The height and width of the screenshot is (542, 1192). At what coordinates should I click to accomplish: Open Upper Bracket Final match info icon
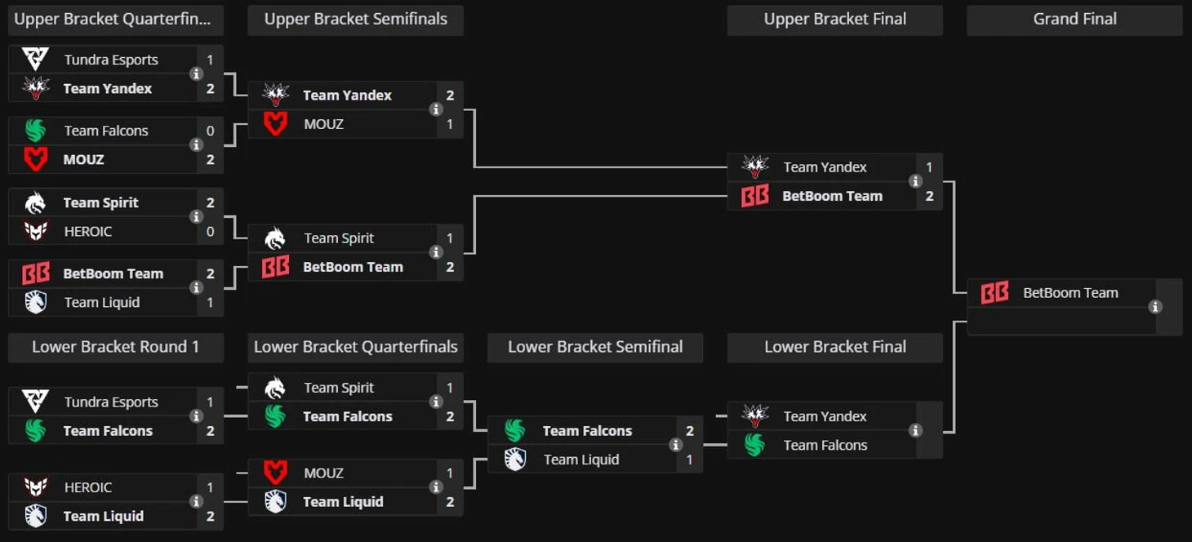click(915, 181)
